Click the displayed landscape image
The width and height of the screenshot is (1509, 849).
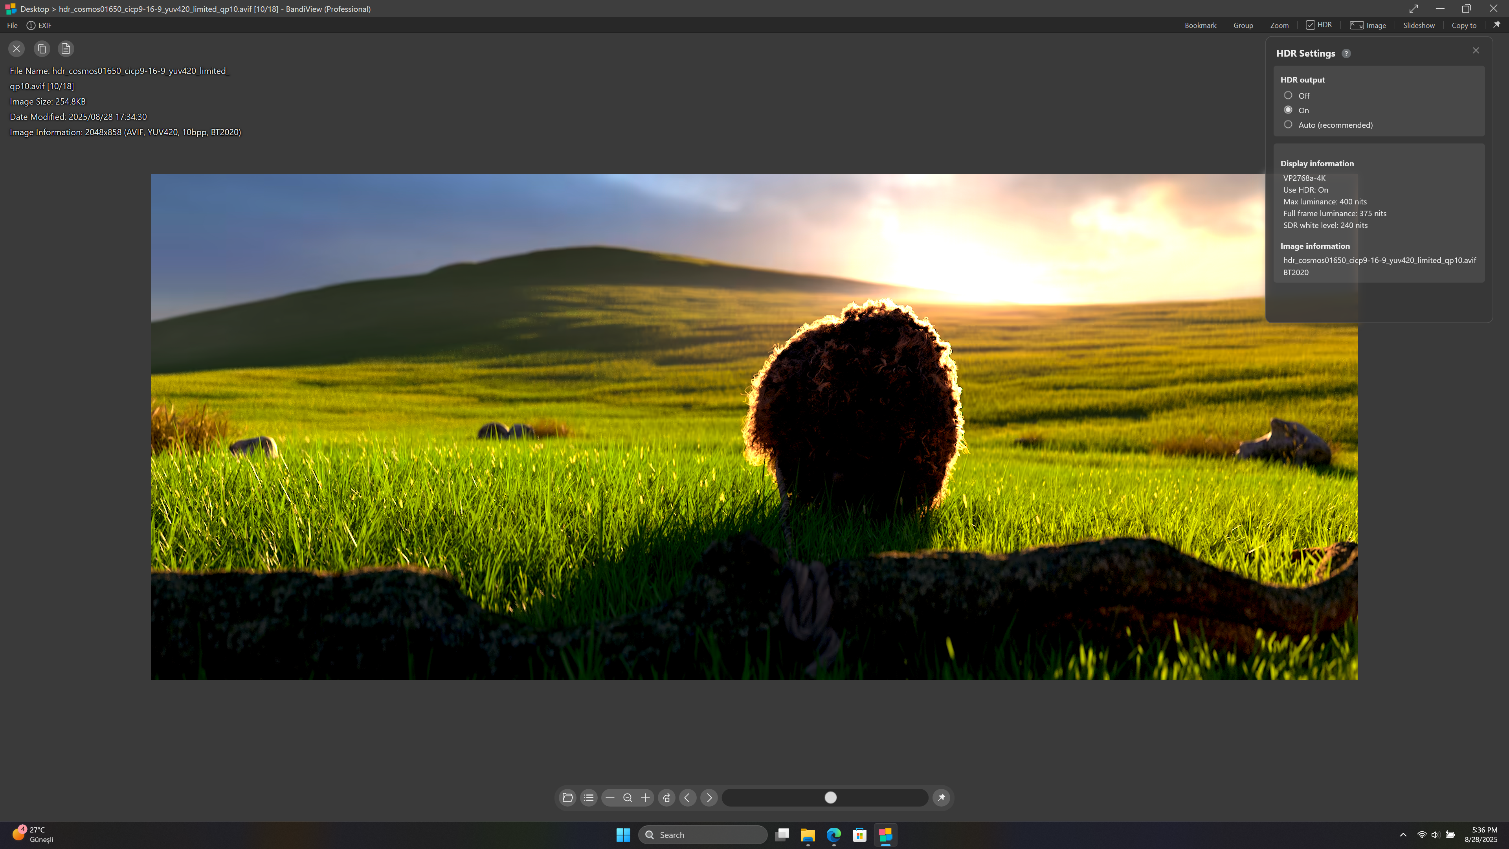pos(754,426)
